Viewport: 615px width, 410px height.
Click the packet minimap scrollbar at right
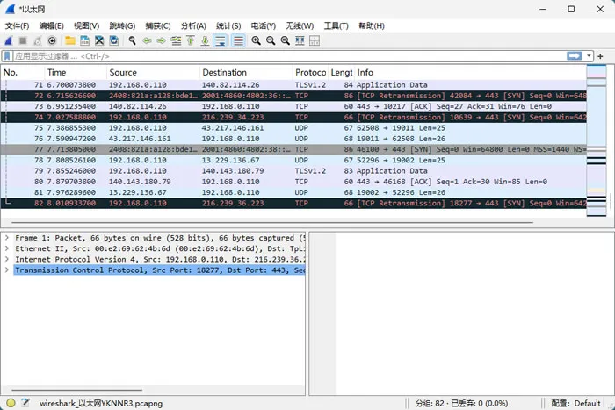pyautogui.click(x=597, y=140)
